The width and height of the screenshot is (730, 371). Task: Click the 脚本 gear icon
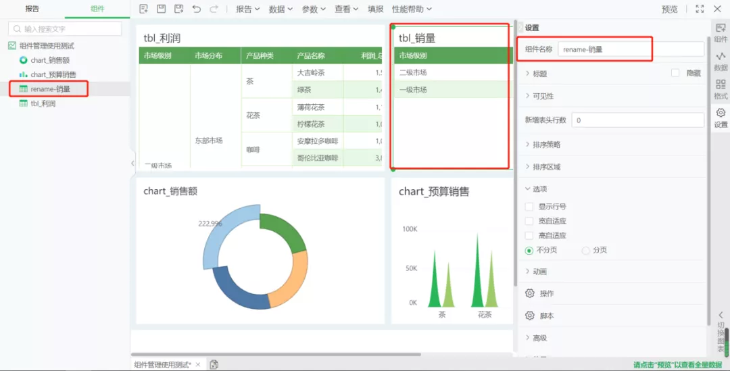[x=530, y=316]
